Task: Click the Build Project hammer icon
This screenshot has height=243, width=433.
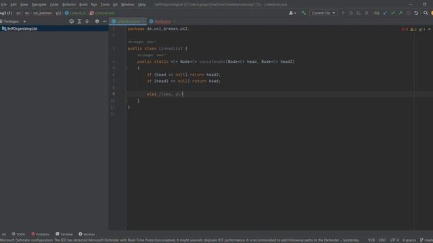Action: tap(304, 13)
